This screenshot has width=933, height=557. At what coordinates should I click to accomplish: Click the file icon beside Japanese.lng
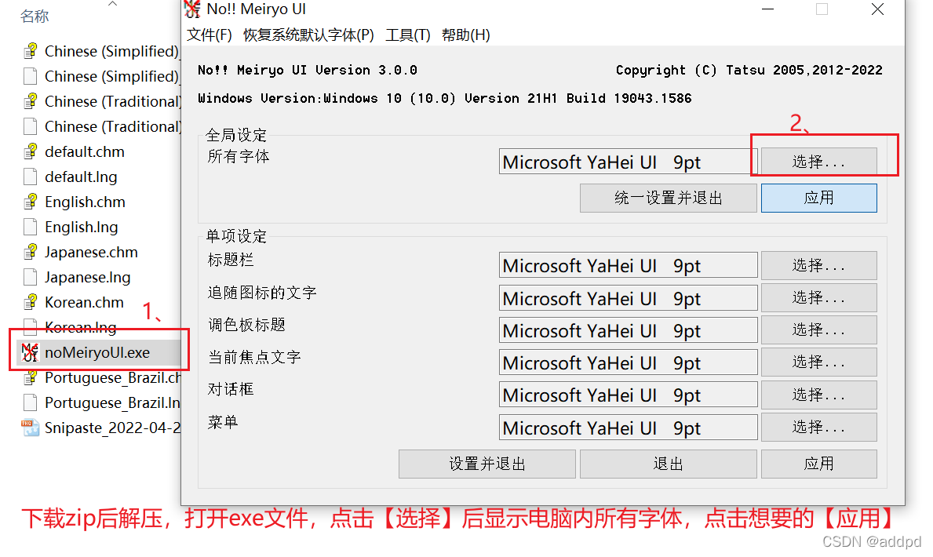pos(31,277)
